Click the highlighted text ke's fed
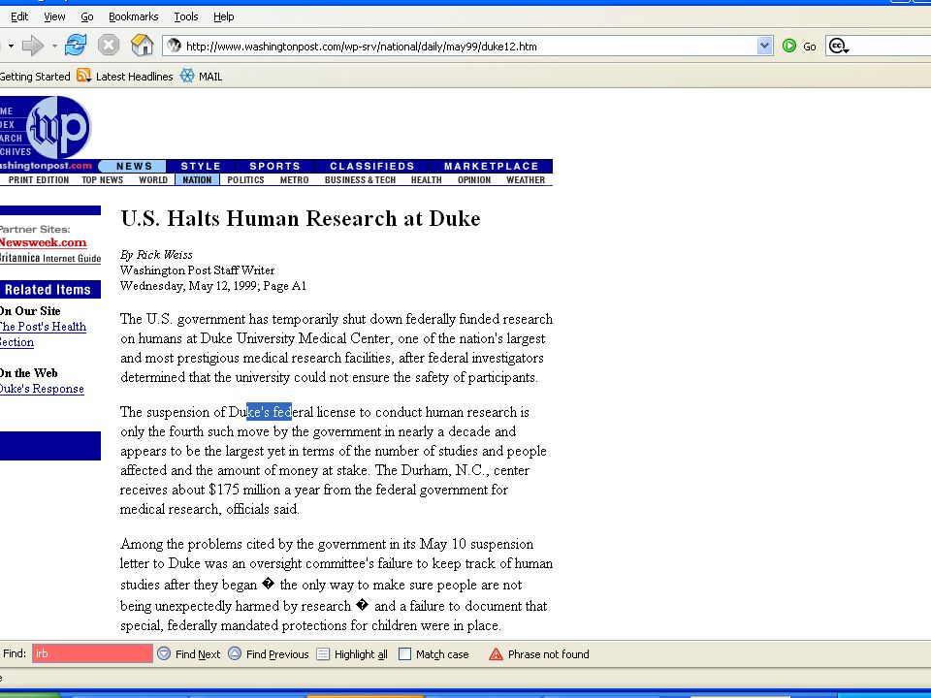This screenshot has width=931, height=698. pos(269,411)
